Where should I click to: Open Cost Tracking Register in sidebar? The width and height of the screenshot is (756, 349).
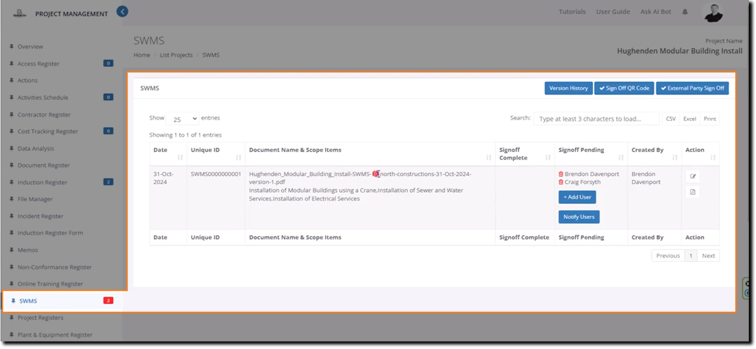[x=48, y=131]
